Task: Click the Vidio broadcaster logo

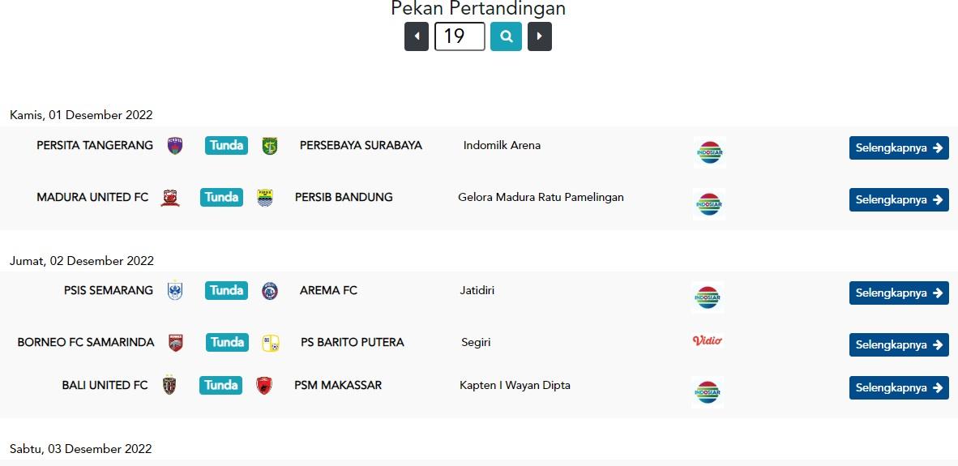Action: [707, 340]
